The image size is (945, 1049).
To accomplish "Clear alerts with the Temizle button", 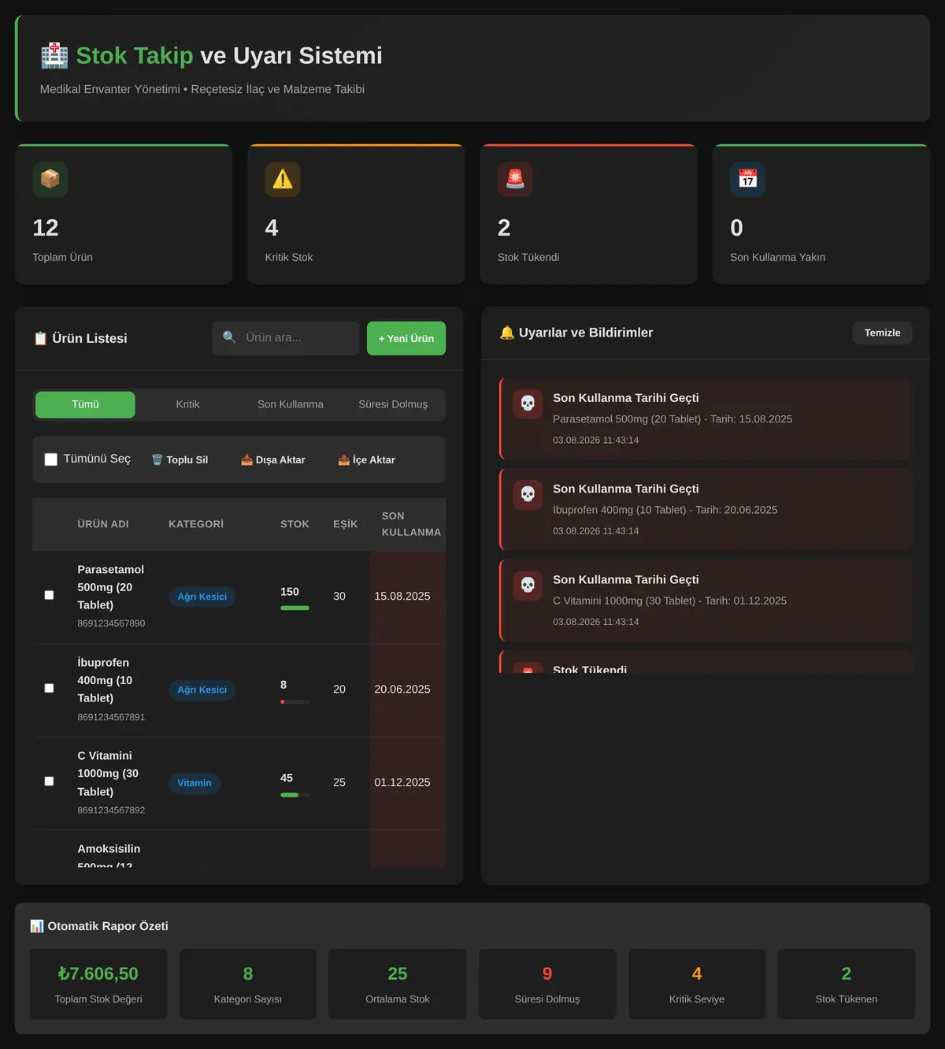I will (882, 333).
